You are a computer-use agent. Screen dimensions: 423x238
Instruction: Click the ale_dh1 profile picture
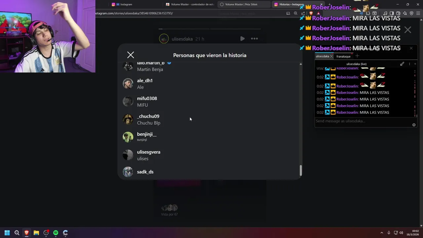128,84
